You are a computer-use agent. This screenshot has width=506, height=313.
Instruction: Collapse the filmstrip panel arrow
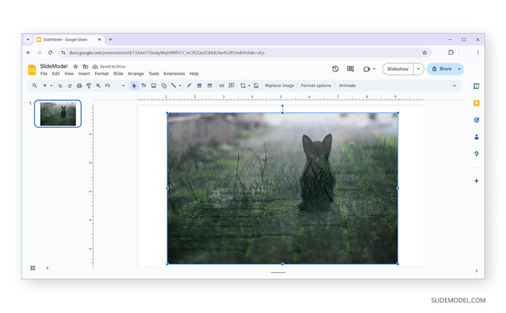click(48, 268)
